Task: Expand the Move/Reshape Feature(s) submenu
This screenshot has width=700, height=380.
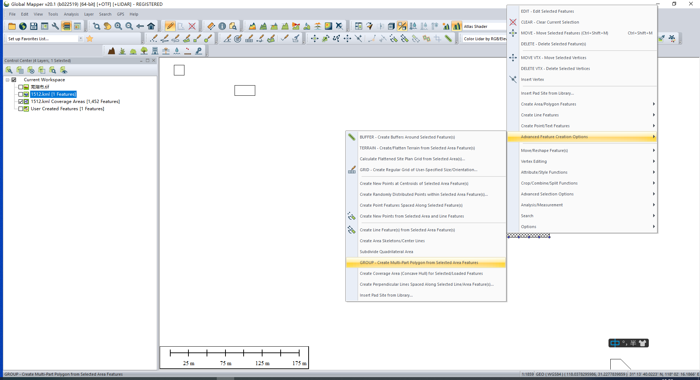Action: (582, 150)
